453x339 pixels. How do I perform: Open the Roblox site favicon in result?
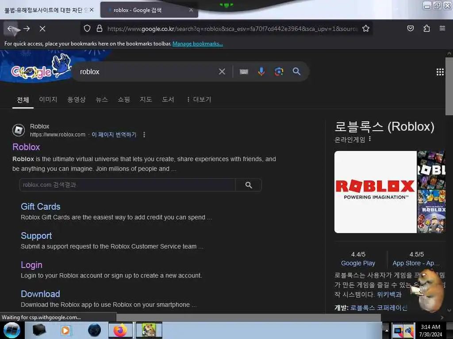[x=19, y=130]
